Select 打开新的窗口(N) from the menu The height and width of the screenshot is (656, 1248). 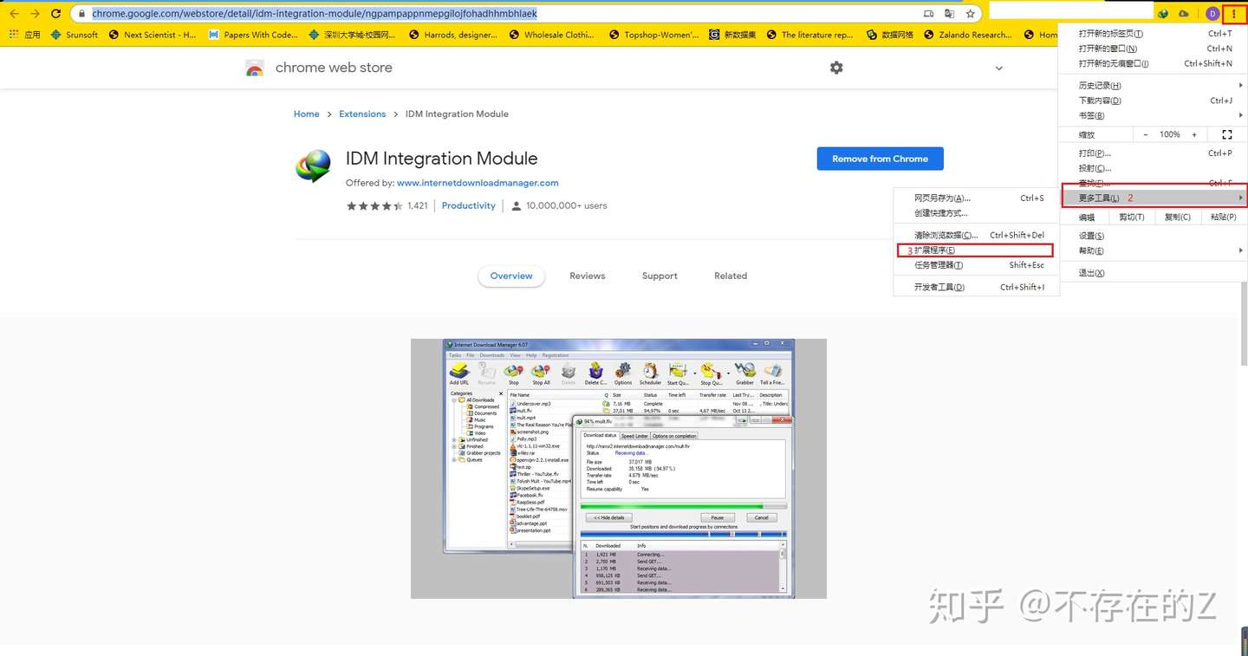tap(1153, 49)
